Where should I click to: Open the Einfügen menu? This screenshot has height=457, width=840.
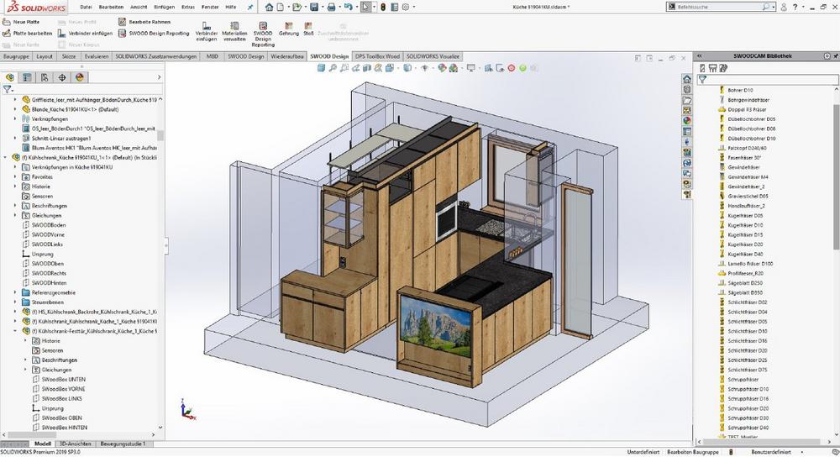[164, 7]
